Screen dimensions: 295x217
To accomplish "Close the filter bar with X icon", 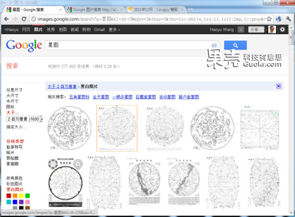I will (x=278, y=86).
